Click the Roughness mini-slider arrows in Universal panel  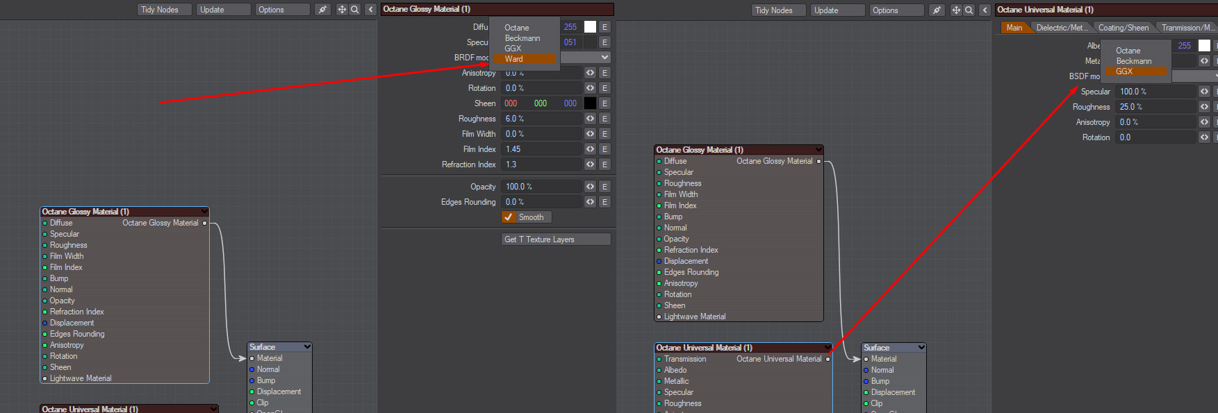(x=1204, y=107)
